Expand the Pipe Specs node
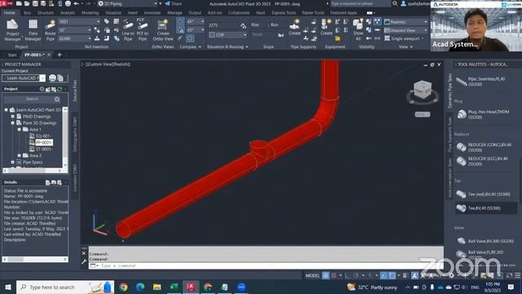Screen dimensions: 522x294 13,163
